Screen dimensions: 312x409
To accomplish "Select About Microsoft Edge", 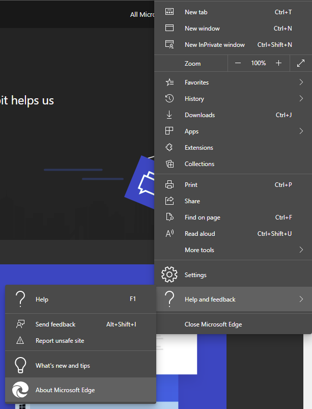I will pyautogui.click(x=80, y=390).
